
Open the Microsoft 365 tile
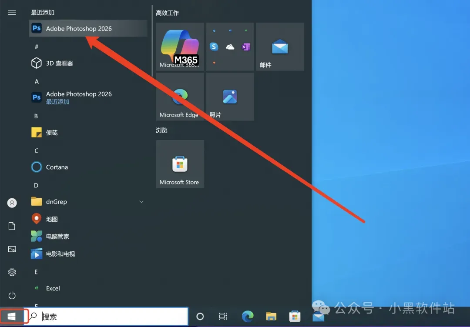pos(180,47)
